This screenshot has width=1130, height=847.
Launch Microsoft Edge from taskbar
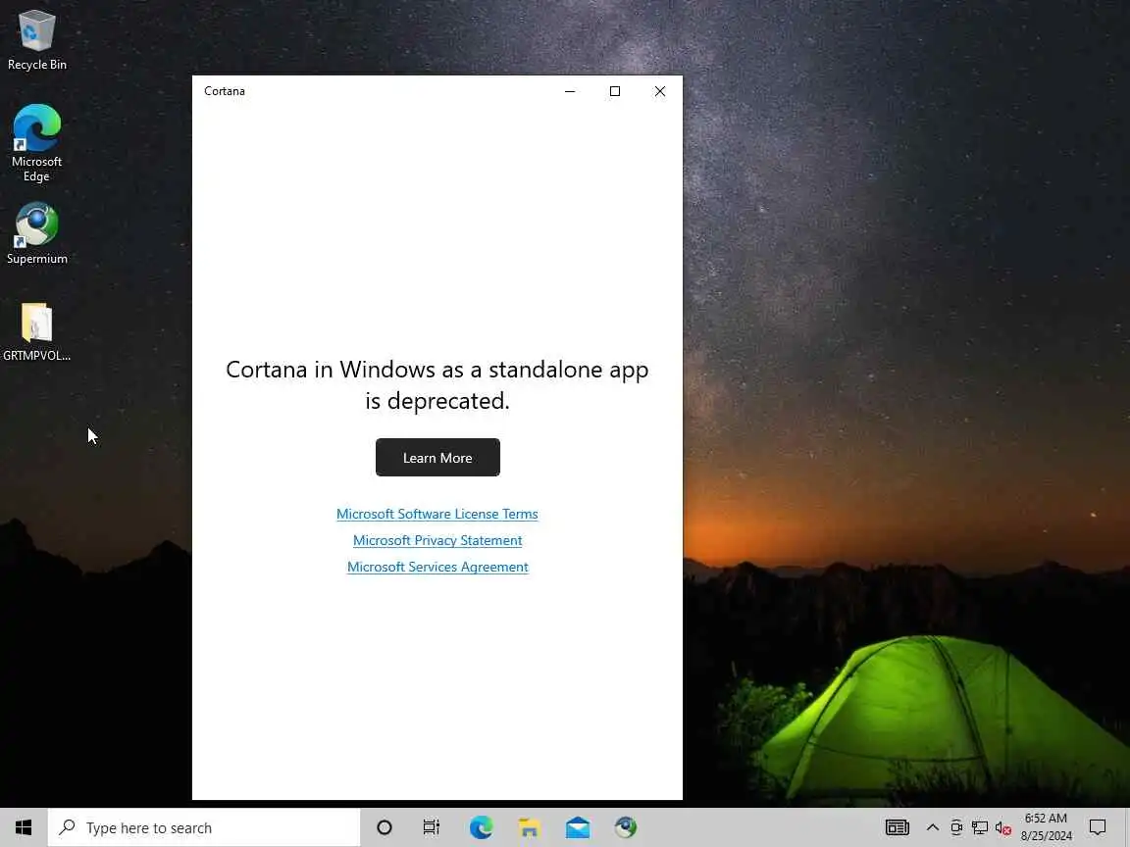click(x=481, y=827)
